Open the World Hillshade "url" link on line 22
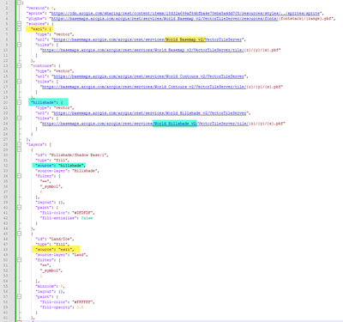343x322 pixels. (x=150, y=113)
